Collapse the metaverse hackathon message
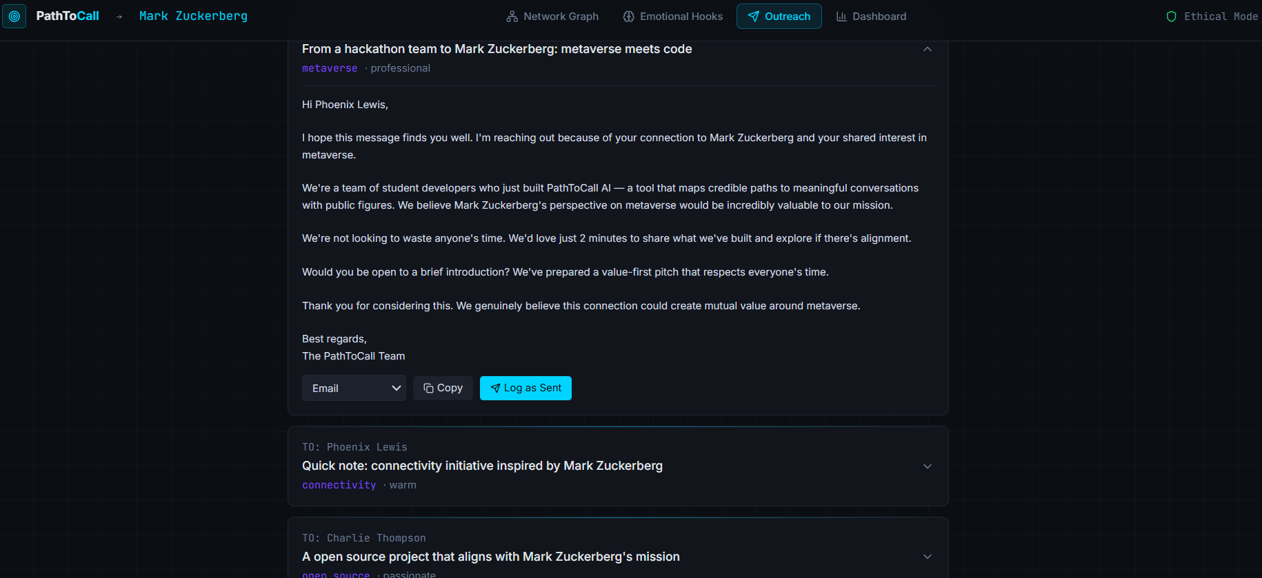 coord(928,49)
